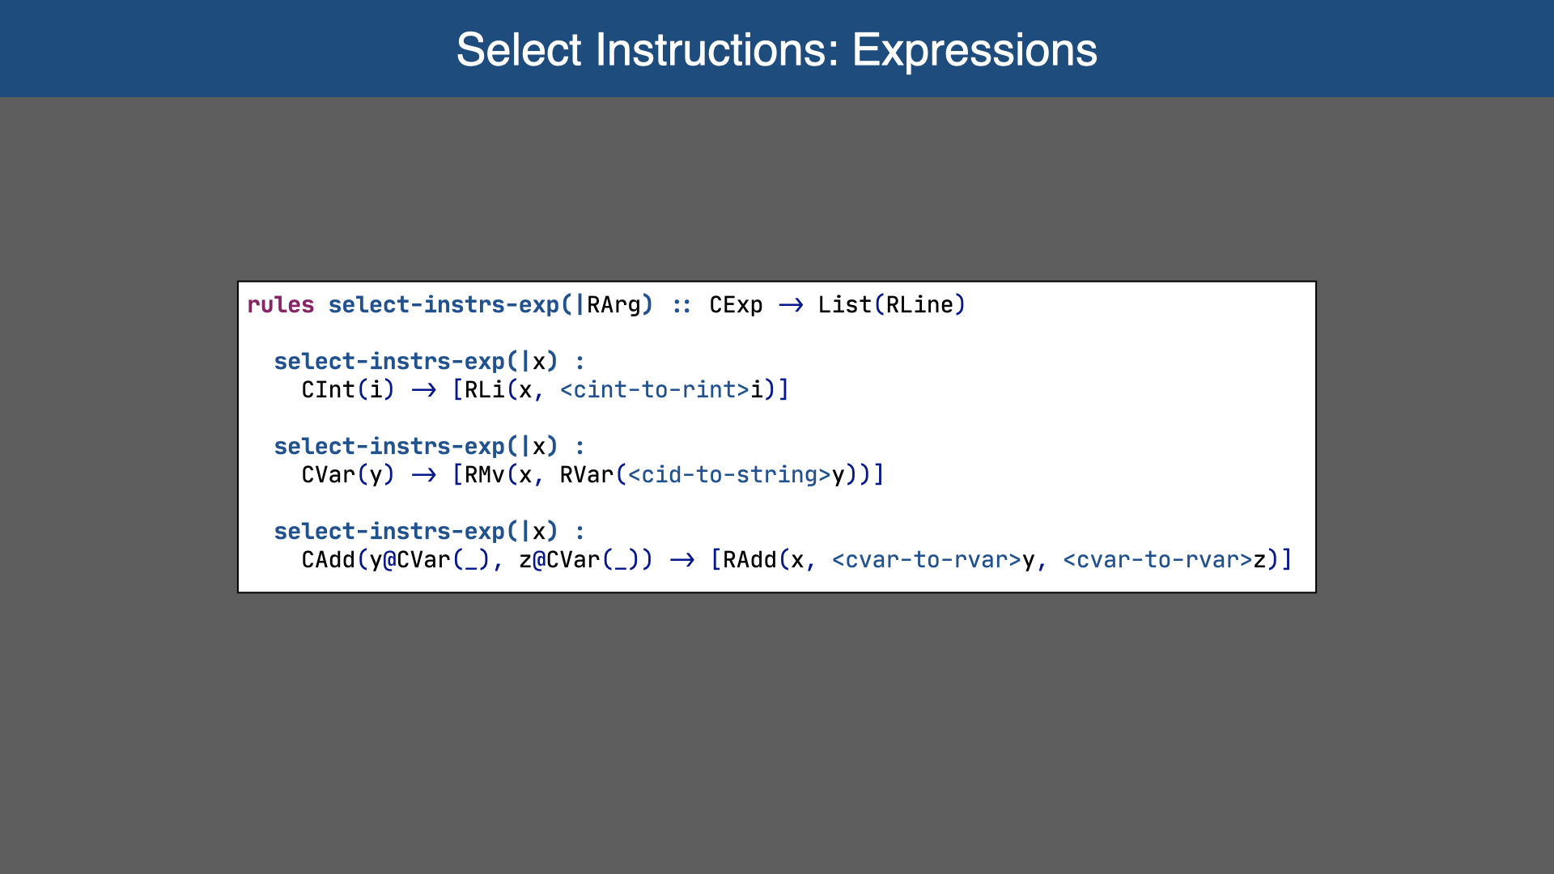Click the "RVar" constructor in the second rule
Image resolution: width=1554 pixels, height=874 pixels.
coord(587,475)
